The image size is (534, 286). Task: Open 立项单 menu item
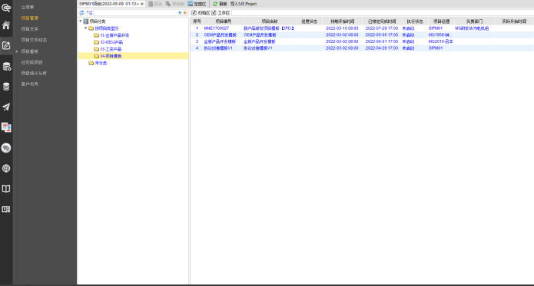pyautogui.click(x=28, y=7)
